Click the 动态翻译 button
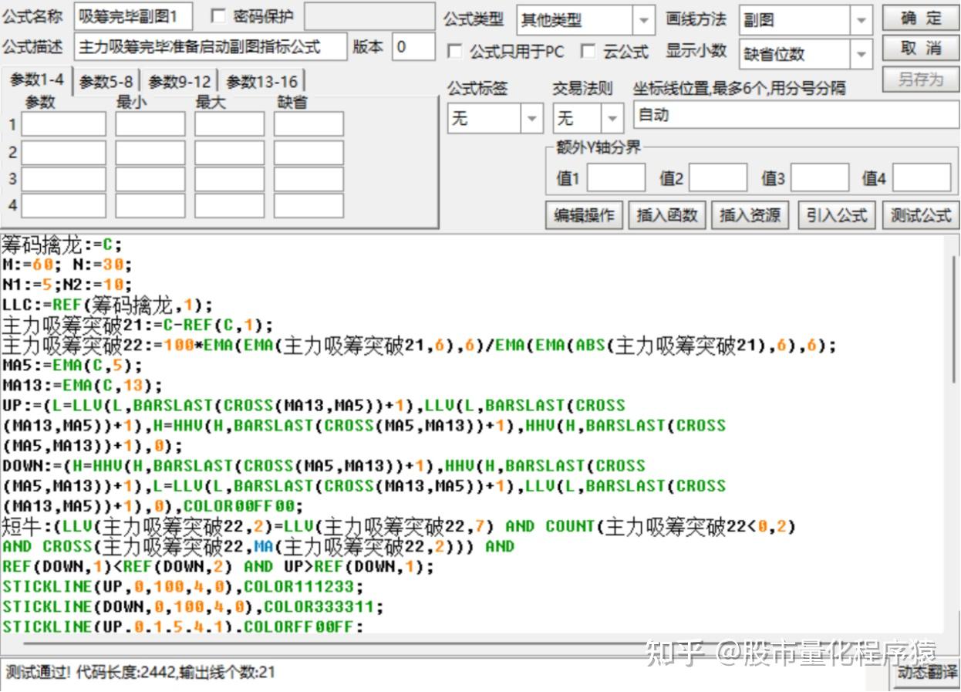Viewport: 961px width, 692px height. pyautogui.click(x=926, y=672)
